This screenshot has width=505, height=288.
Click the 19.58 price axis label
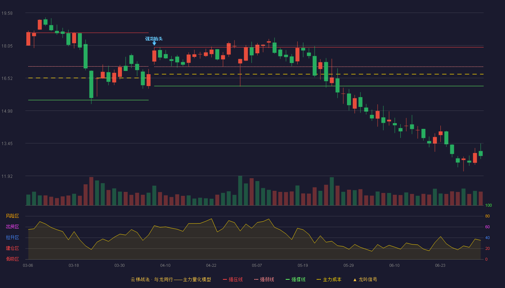tap(7, 13)
